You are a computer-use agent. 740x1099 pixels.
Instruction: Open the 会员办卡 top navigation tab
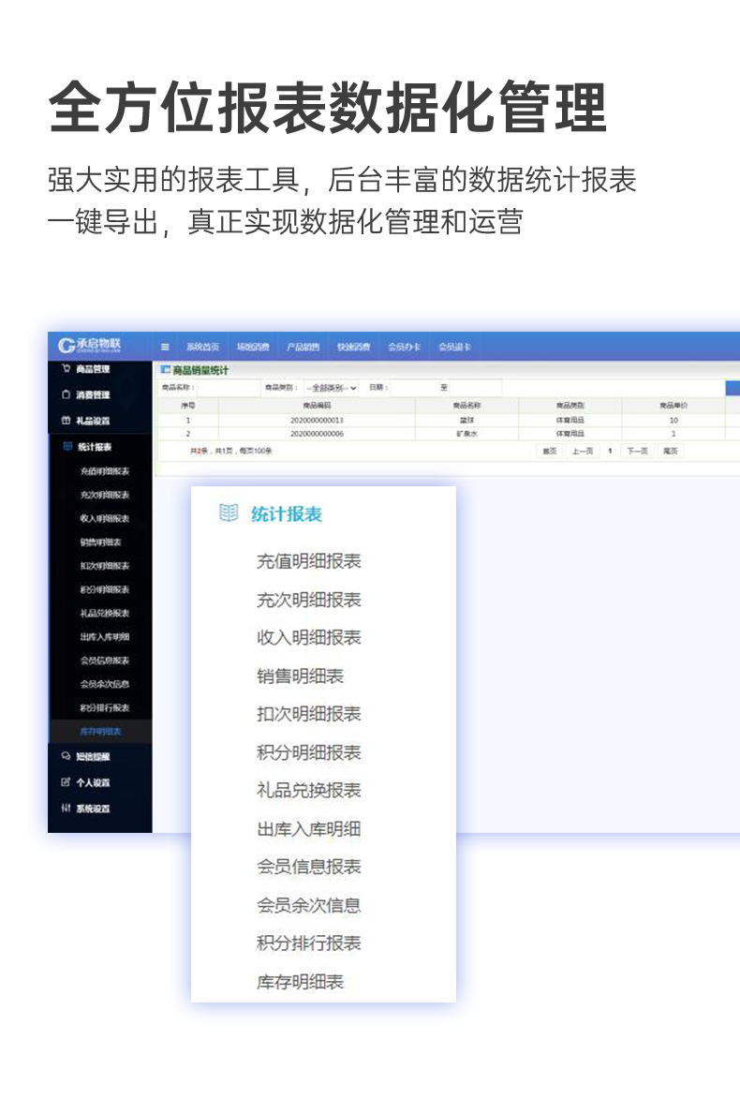[405, 347]
